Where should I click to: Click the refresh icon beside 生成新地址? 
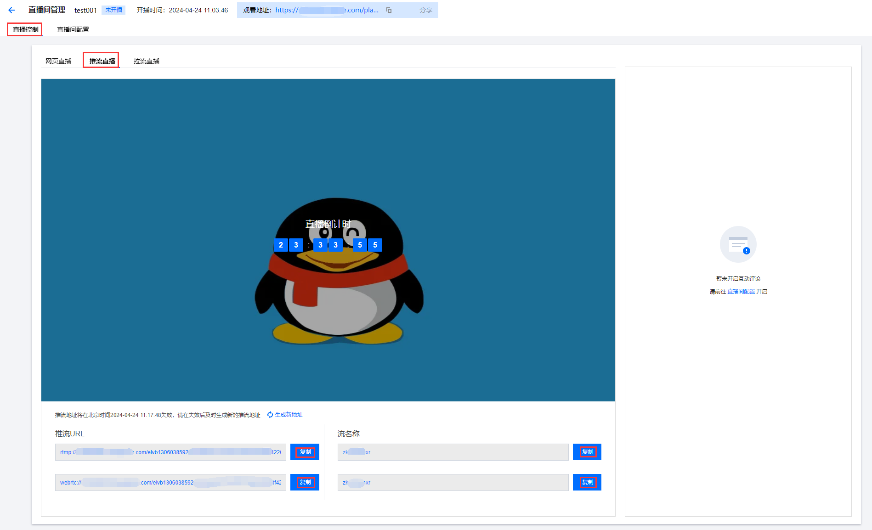(270, 415)
